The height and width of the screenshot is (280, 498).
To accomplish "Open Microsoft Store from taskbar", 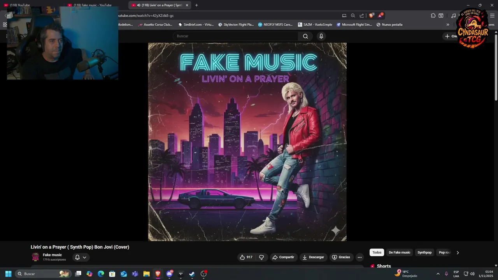I will [x=112, y=274].
